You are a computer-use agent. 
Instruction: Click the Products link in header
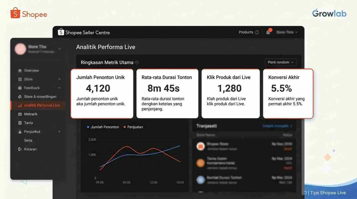point(246,32)
